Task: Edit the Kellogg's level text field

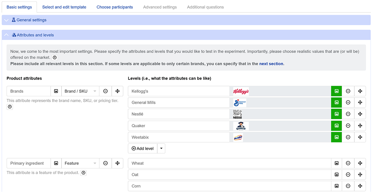Action: pos(179,91)
